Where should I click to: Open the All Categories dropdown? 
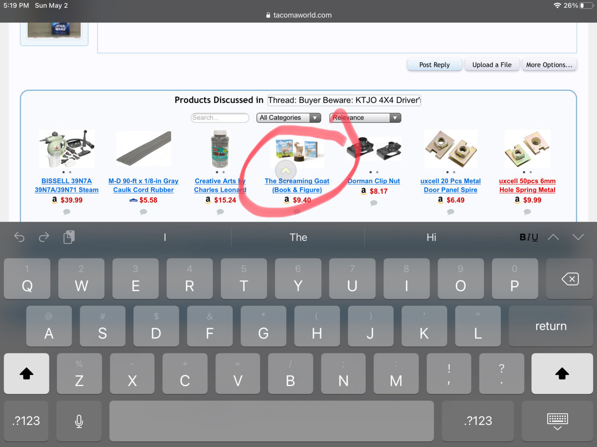click(x=289, y=118)
